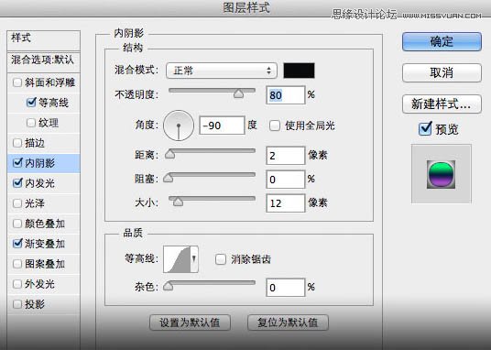Click the 不透明度 slider handle
This screenshot has height=350, width=491.
(238, 93)
